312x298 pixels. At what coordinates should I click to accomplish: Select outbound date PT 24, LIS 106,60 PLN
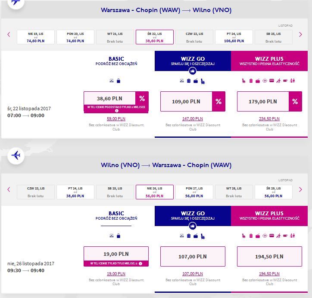pyautogui.click(x=234, y=37)
